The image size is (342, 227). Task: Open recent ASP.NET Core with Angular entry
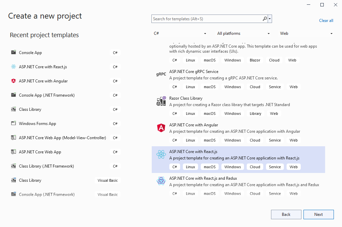pos(66,81)
